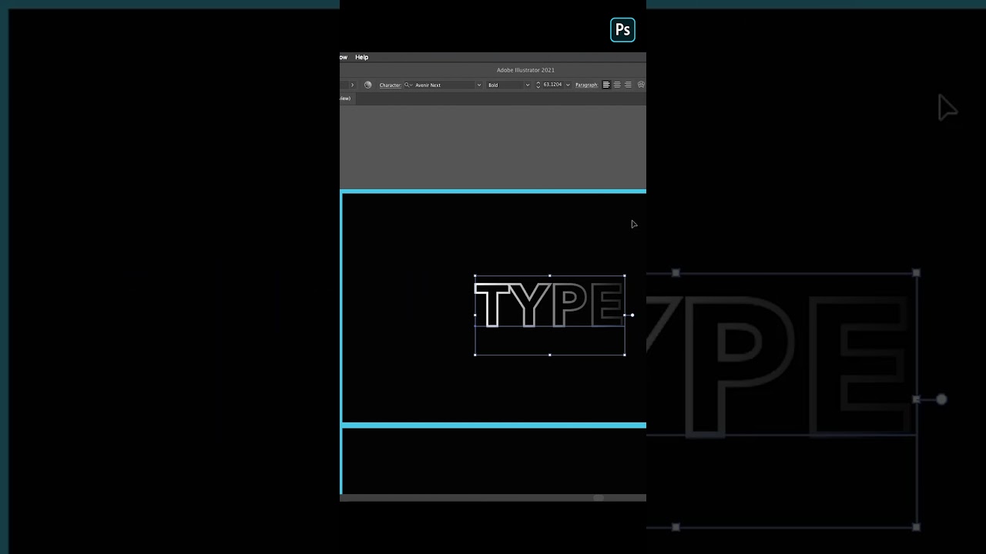This screenshot has height=554, width=986.
Task: Open the Avenir Next font family dropdown
Action: tap(478, 85)
